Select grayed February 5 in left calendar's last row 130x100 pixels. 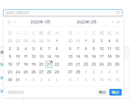point(57,80)
